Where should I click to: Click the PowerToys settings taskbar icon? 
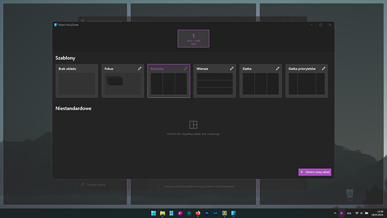[225, 213]
